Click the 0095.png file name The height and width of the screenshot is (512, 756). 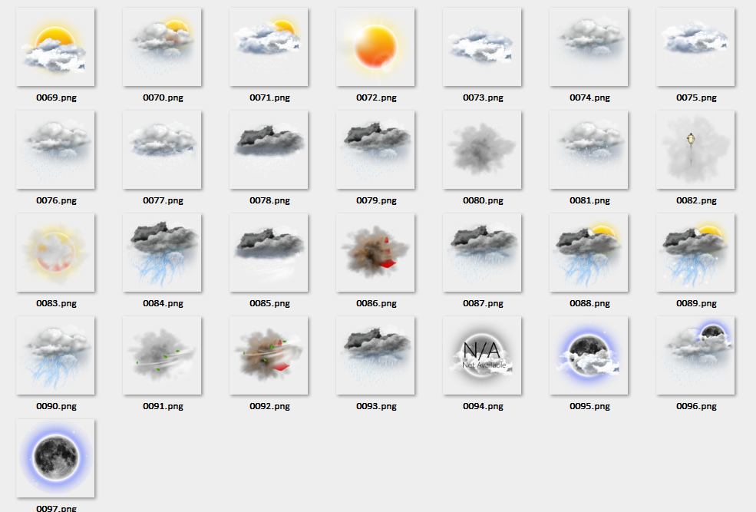tap(589, 406)
